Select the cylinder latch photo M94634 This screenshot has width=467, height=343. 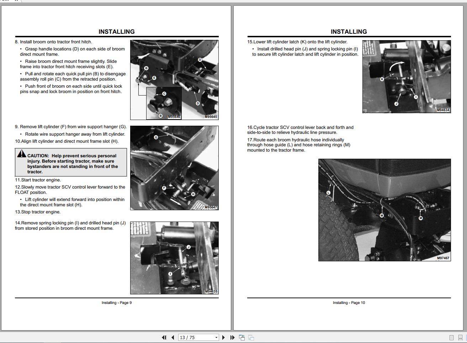407,76
